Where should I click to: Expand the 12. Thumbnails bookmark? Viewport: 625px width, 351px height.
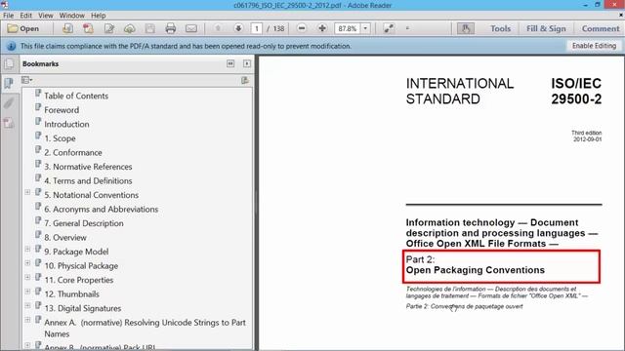(x=27, y=292)
